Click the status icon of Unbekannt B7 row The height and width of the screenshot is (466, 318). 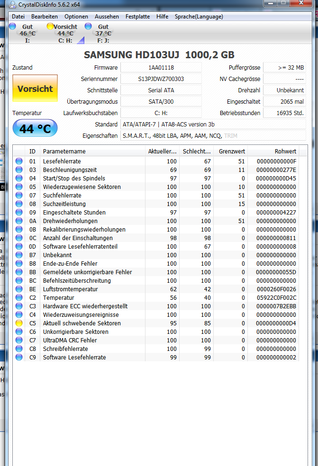point(19,255)
